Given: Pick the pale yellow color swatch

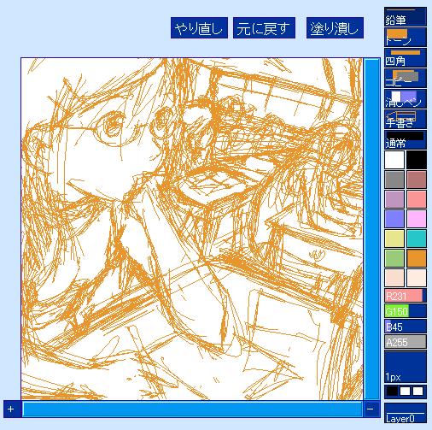Looking at the screenshot, I should (x=394, y=239).
